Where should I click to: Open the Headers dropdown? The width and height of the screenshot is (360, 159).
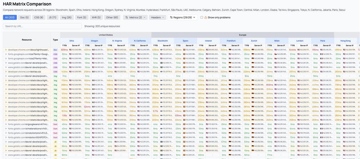pyautogui.click(x=157, y=17)
